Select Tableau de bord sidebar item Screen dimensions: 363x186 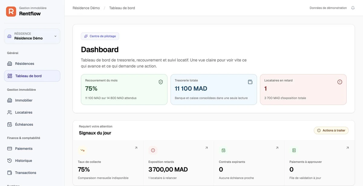[32, 76]
